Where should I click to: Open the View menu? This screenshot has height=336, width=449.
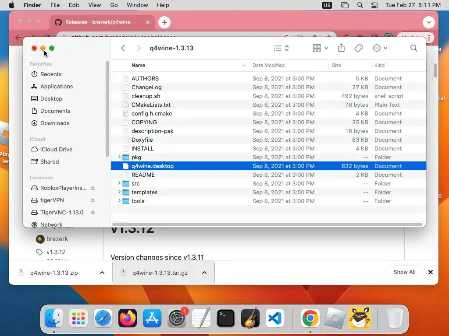tap(95, 5)
